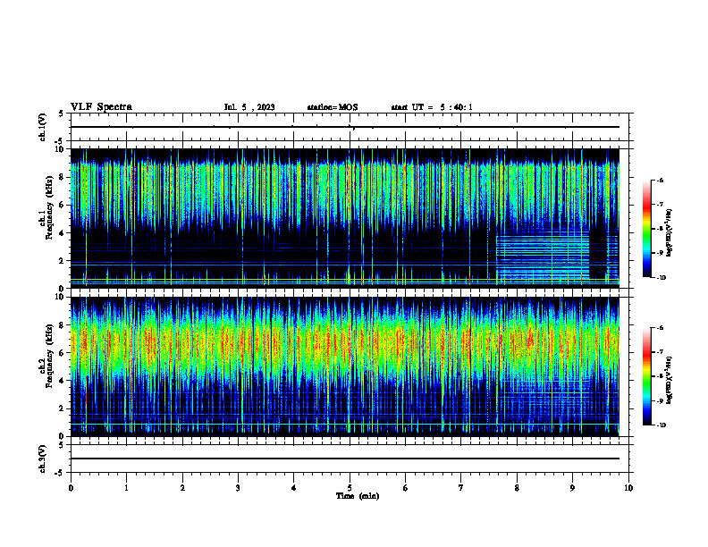This screenshot has height=547, width=708.
Task: Click time axis tick label "5"
Action: click(350, 488)
